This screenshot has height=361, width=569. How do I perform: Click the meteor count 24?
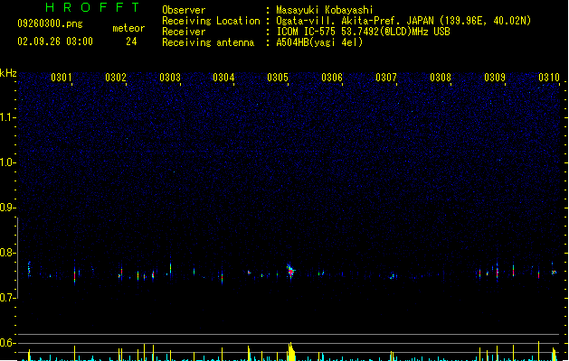point(131,42)
